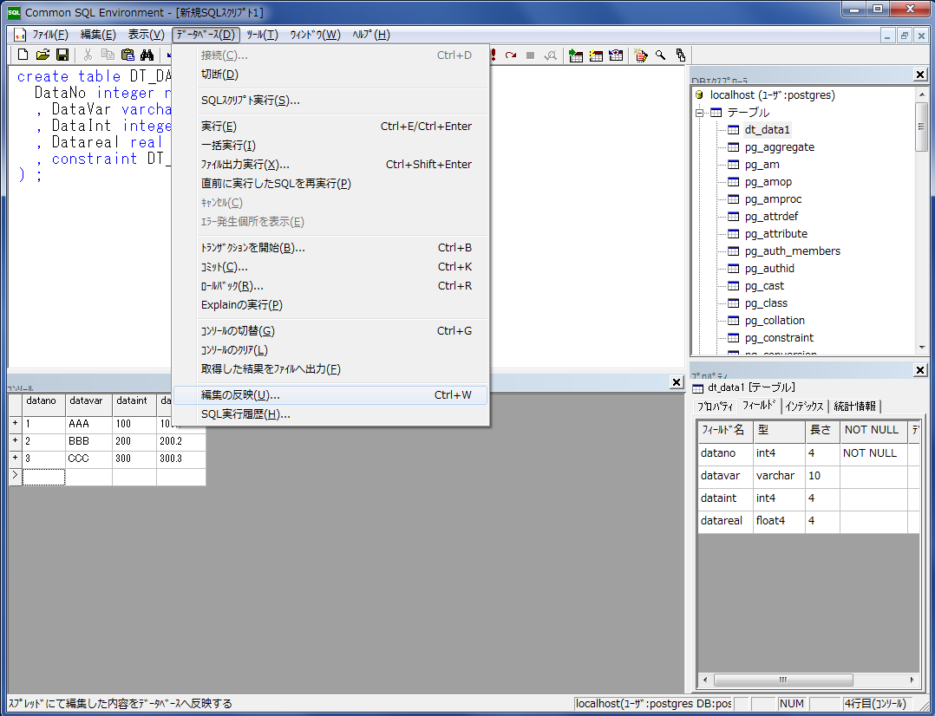Image resolution: width=935 pixels, height=716 pixels.
Task: Click the copy icon in the toolbar
Action: pos(108,55)
